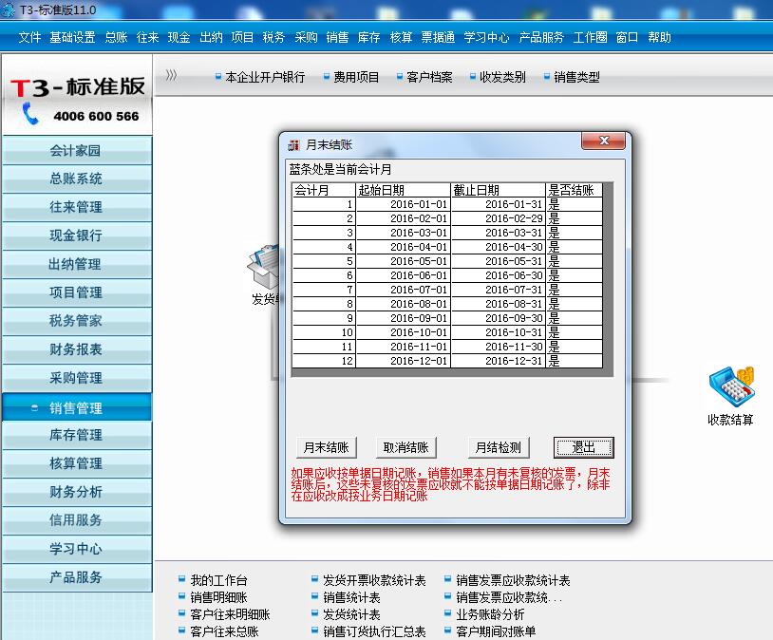
Task: Open 销售明细账 report link
Action: pos(218,597)
